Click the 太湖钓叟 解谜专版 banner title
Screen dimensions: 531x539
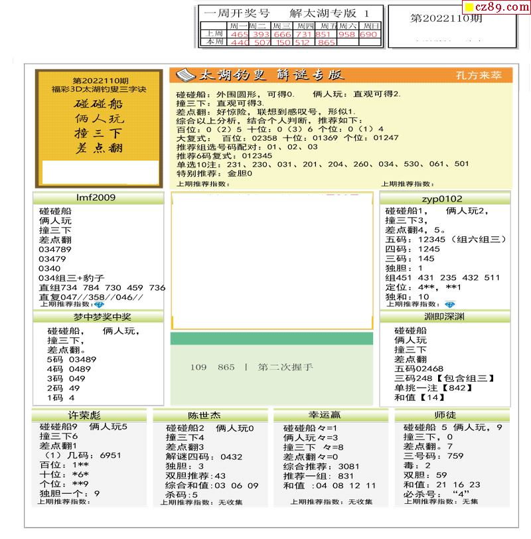point(271,75)
